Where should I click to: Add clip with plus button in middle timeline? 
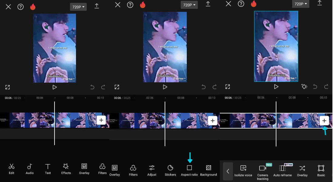[213, 121]
